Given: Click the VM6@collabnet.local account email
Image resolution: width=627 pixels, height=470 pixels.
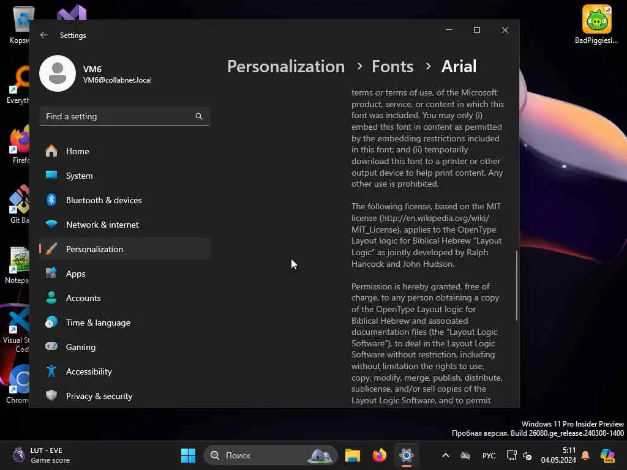Looking at the screenshot, I should click(117, 80).
